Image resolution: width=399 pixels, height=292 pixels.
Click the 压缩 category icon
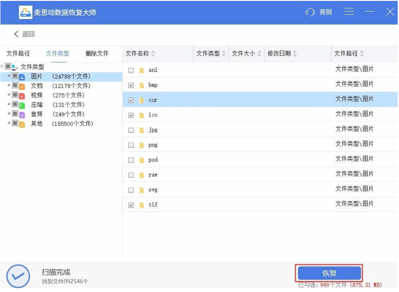[22, 105]
